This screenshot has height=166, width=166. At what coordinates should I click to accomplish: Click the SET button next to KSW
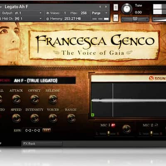pyautogui.click(x=46, y=130)
